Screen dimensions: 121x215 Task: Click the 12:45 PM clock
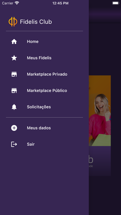60,3
